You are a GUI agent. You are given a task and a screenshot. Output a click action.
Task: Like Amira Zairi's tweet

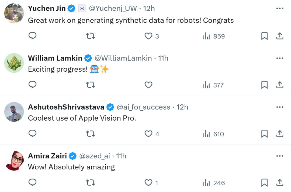tap(149, 183)
